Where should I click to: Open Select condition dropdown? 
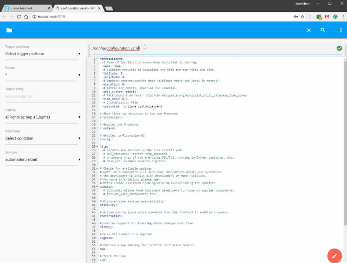point(43,138)
